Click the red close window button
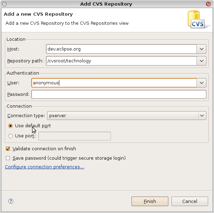The height and width of the screenshot is (213, 214). click(x=208, y=4)
